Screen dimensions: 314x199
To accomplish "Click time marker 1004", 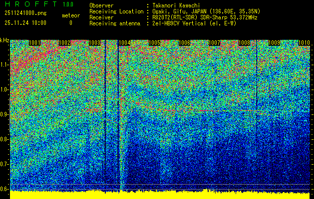I will (x=125, y=43).
